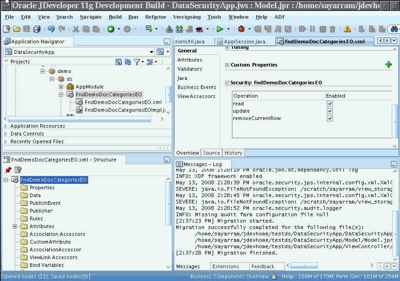
Task: Switch to ApplSession.java editor tab
Action: click(x=242, y=42)
